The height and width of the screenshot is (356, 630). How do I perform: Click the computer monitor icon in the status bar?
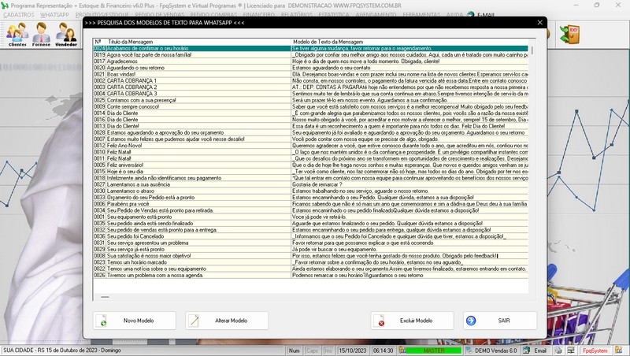(x=570, y=350)
